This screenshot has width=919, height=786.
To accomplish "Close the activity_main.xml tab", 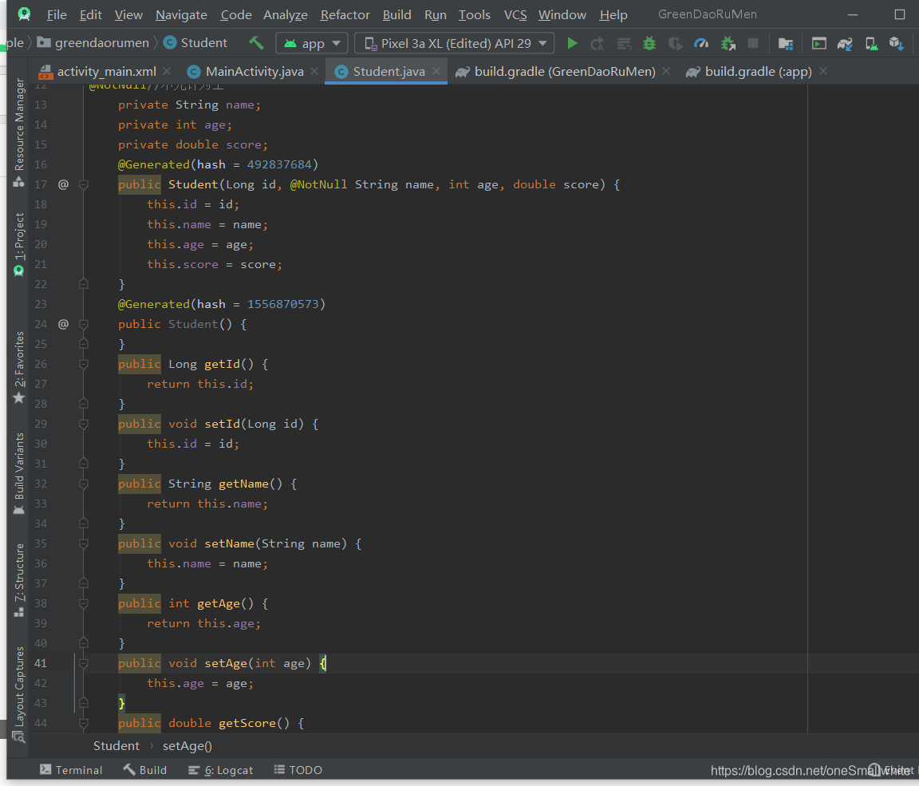I will click(x=167, y=71).
